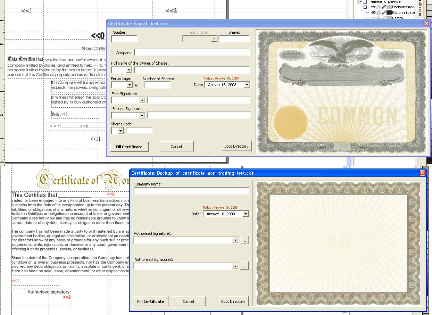Click the blank certificate border preview
This screenshot has height=315, width=432.
pyautogui.click(x=339, y=244)
